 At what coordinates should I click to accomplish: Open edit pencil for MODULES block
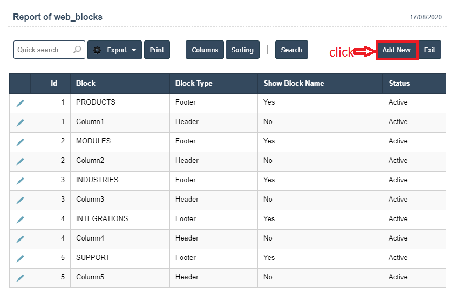21,142
